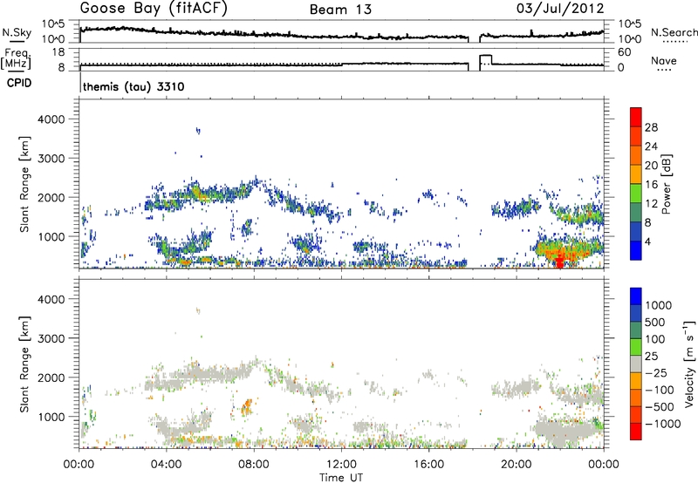Click the '3000' tick on velocity panel

pyautogui.click(x=51, y=338)
